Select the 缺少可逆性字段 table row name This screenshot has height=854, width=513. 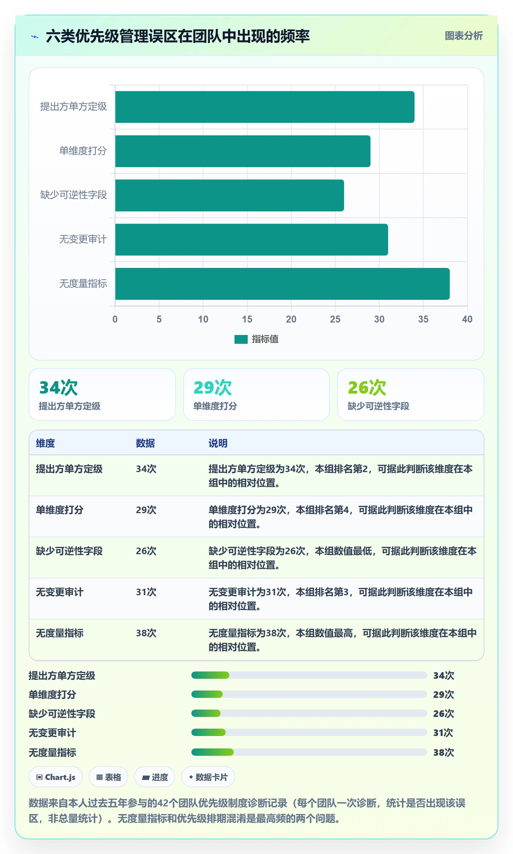click(69, 551)
